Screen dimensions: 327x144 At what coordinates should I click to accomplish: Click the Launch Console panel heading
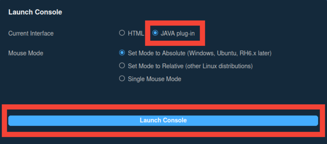pyautogui.click(x=35, y=12)
